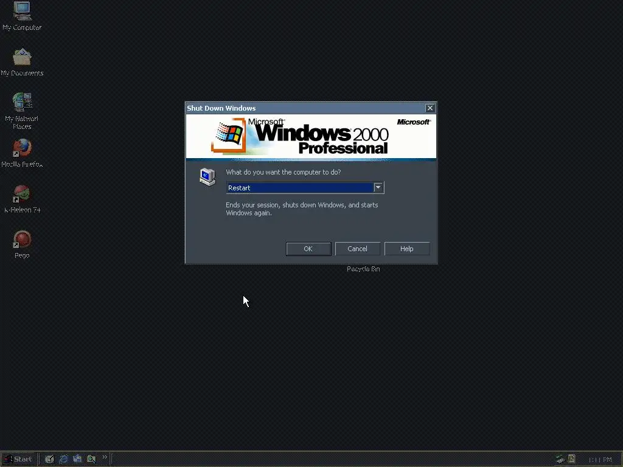Confirm restart with the OK button
Viewport: 623px width, 467px height.
coord(308,249)
